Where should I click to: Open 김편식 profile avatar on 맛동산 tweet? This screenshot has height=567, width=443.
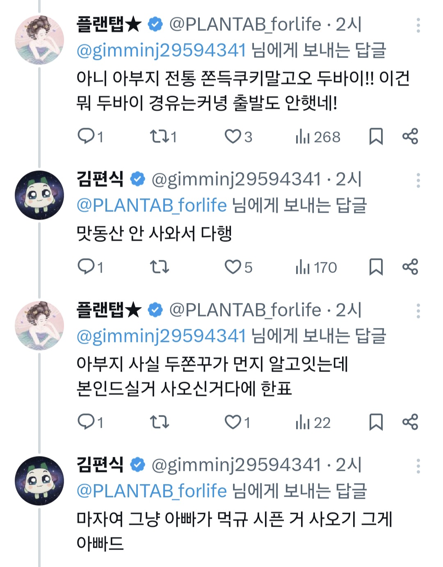(39, 195)
